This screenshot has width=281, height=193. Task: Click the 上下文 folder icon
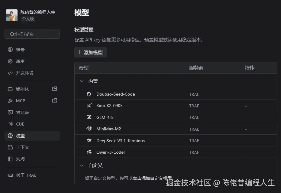10,147
